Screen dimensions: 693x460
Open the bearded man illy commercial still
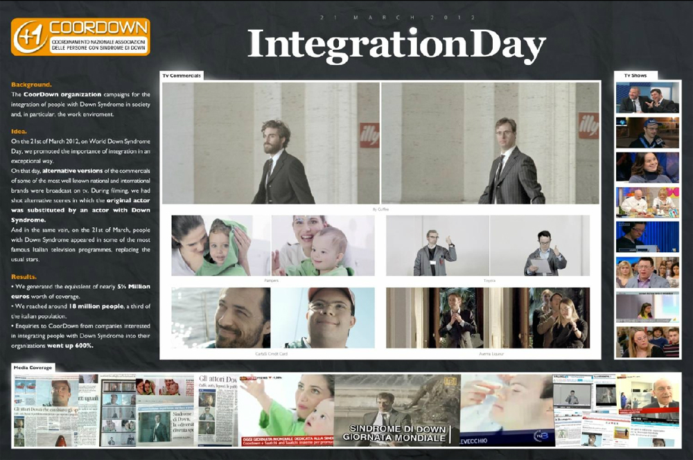point(271,143)
